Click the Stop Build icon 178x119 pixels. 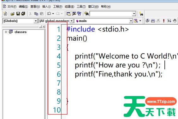tap(158, 21)
